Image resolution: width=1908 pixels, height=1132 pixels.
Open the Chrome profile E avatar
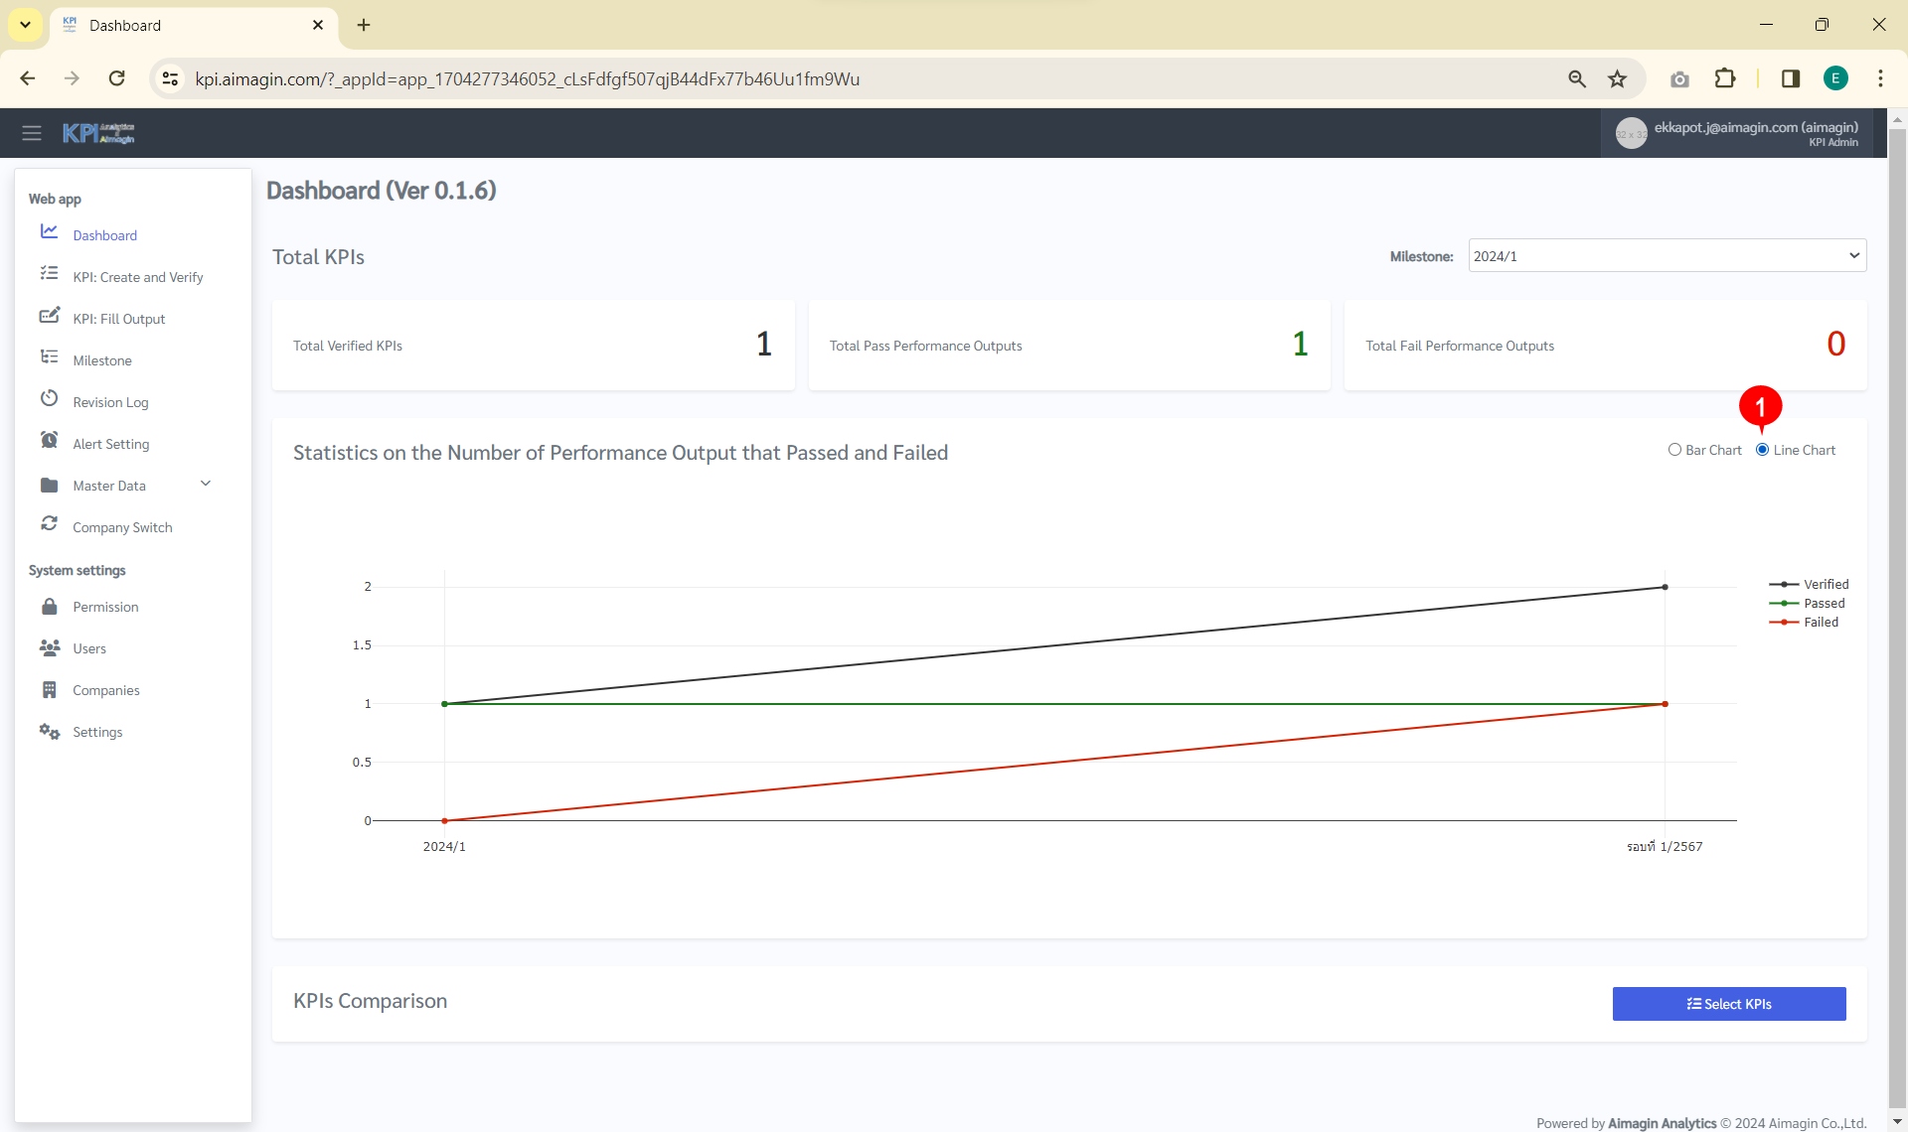coord(1835,78)
